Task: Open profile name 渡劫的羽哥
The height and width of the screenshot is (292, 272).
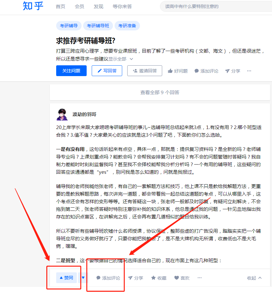Action: 84,114
